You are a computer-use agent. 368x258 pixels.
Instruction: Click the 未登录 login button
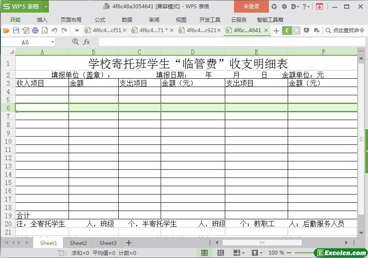pyautogui.click(x=251, y=7)
